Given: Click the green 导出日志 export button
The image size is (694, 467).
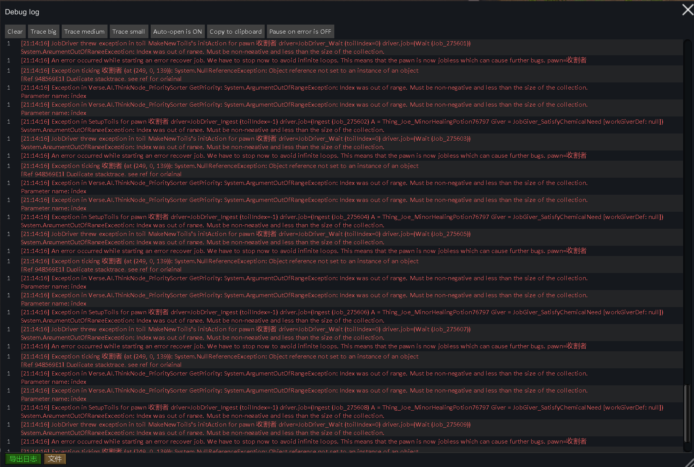Looking at the screenshot, I should [x=23, y=459].
